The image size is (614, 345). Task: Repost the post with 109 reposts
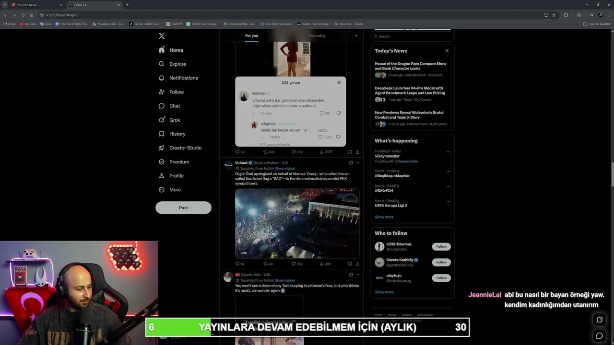pos(269,152)
